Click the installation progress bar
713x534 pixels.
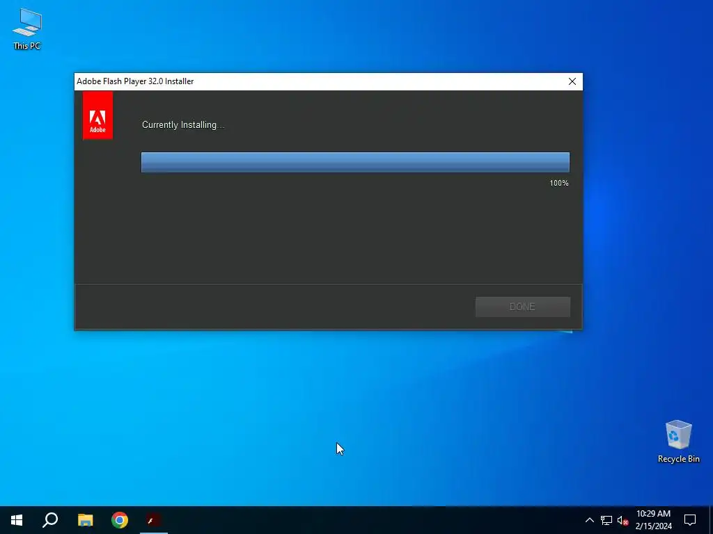coord(355,162)
